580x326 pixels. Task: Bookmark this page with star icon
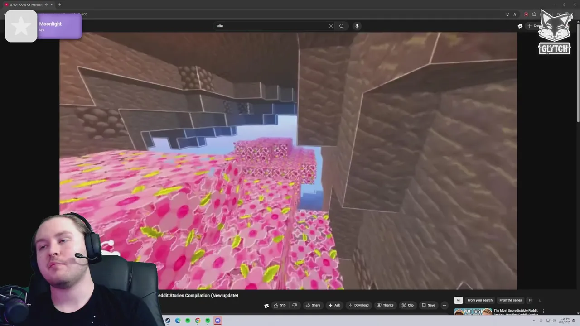coord(515,14)
